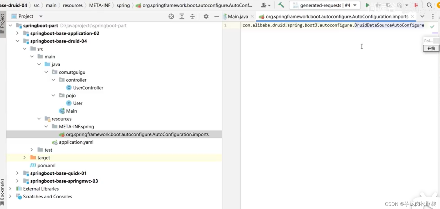440x209 pixels.
Task: Click the spring breadcrumb
Action: click(123, 5)
